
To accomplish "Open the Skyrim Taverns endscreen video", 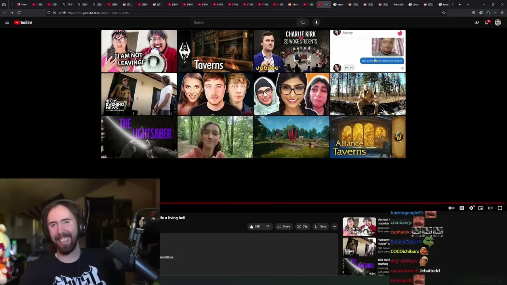I will click(215, 51).
